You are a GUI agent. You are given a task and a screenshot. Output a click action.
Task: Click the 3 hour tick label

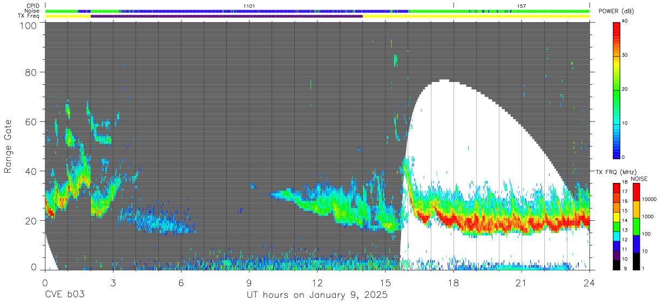pos(113,282)
